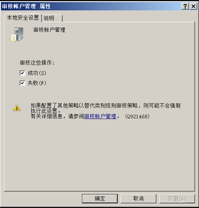
Task: Click the title bar text 审核帐户管理 属性
Action: [x=26, y=6]
